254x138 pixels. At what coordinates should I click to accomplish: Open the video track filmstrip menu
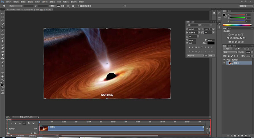(x=35, y=129)
